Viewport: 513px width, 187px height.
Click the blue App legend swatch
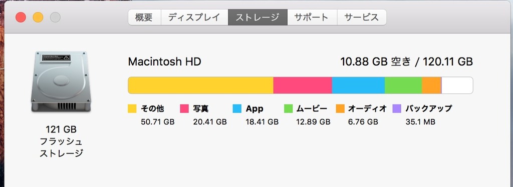click(237, 108)
